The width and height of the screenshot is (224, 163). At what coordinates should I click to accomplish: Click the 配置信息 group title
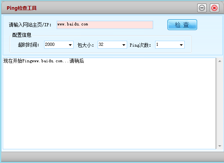[x=22, y=35]
